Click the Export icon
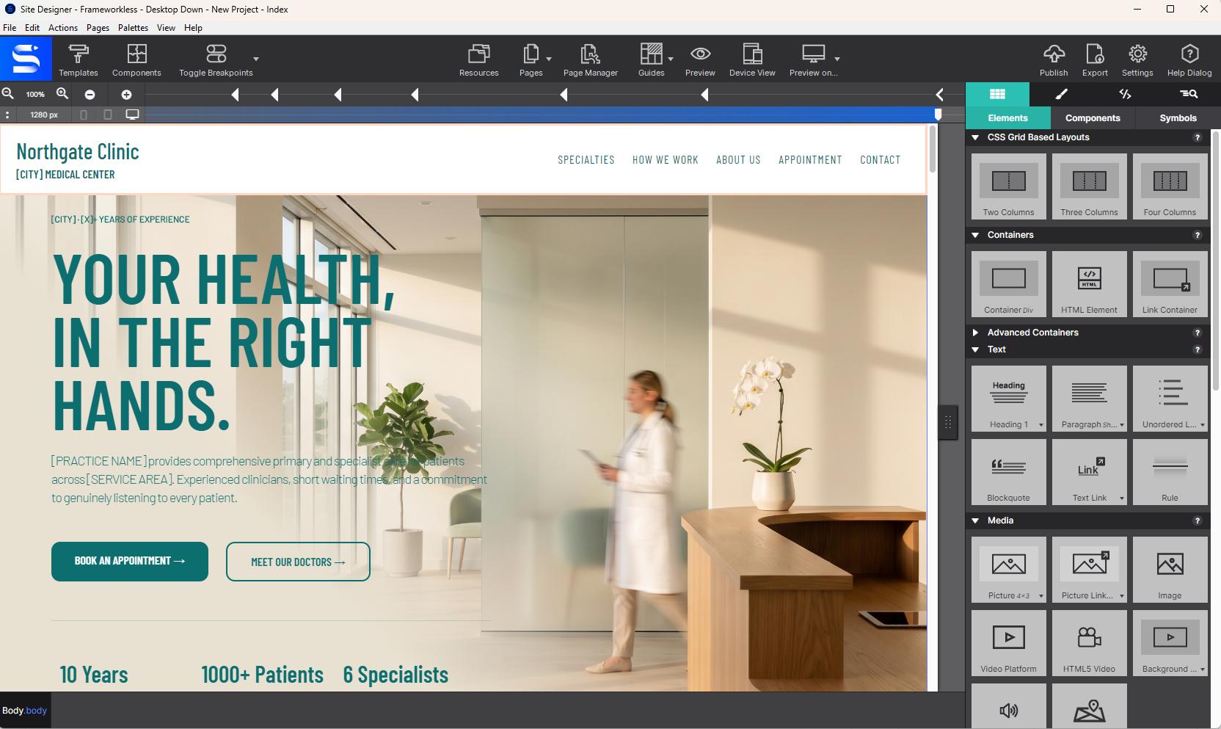Screen dimensions: 1221x729 [1095, 54]
